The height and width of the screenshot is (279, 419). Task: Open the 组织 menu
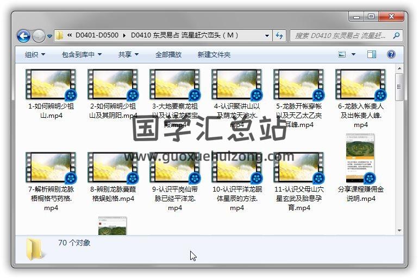tap(35, 55)
